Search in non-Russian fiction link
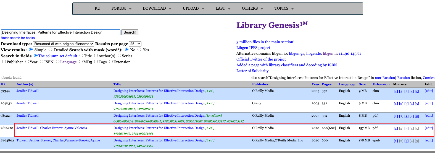The width and height of the screenshot is (435, 156). 385,78
